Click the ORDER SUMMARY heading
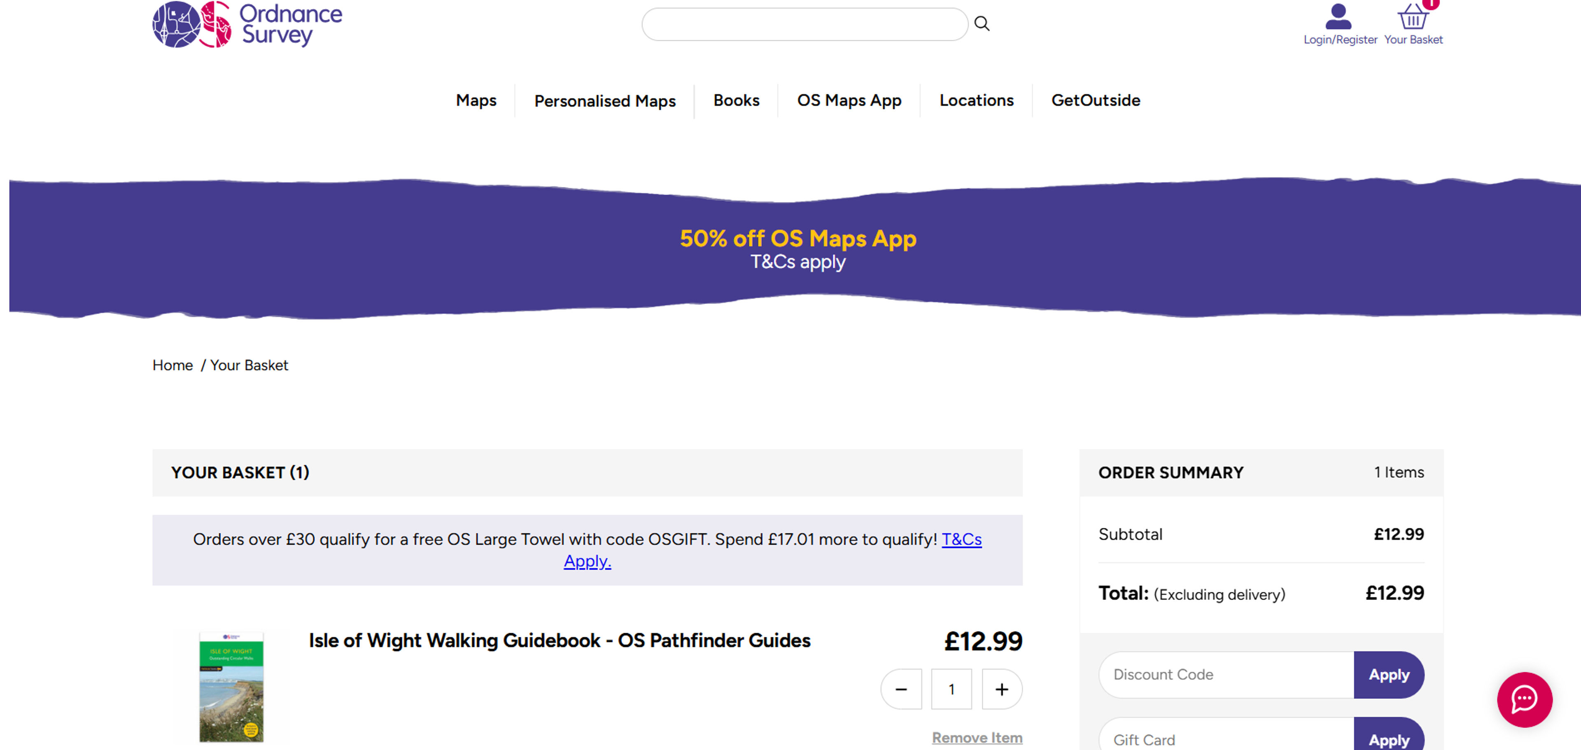1581x750 pixels. click(1171, 473)
